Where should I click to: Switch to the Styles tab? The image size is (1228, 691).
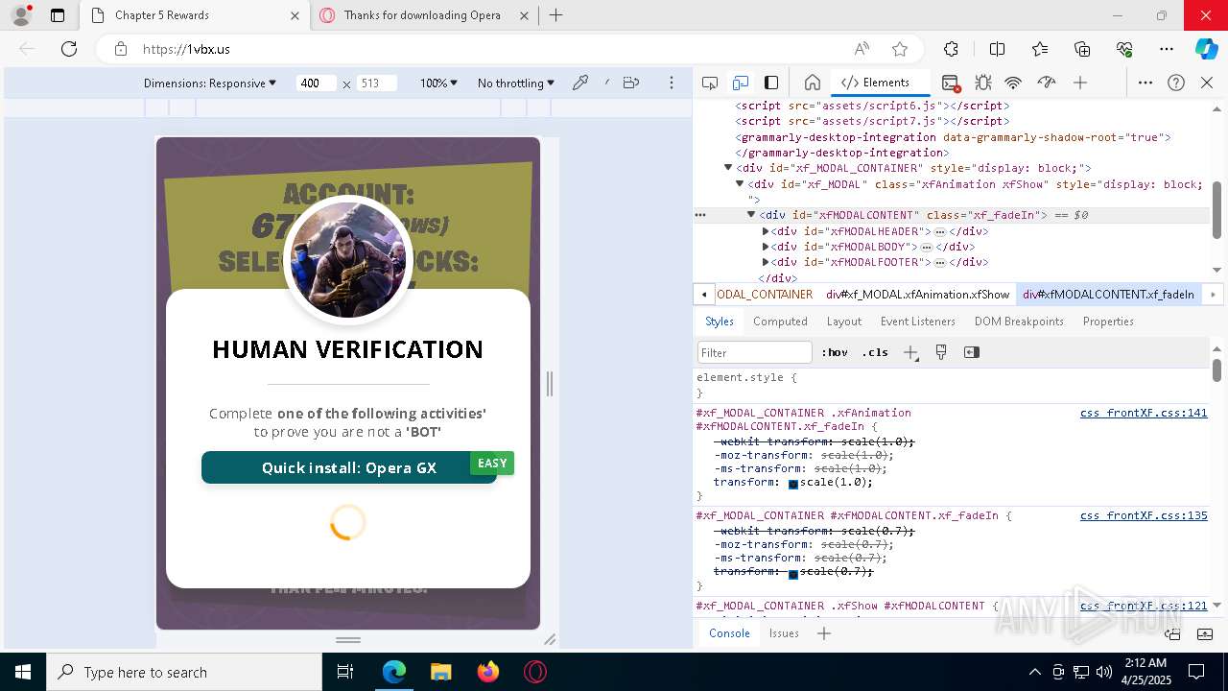click(719, 322)
